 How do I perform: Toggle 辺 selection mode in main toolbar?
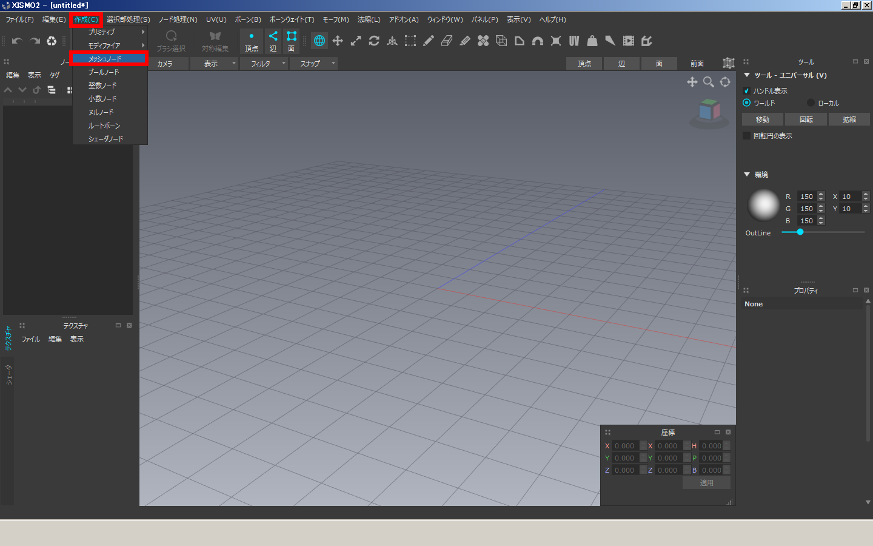click(x=273, y=41)
